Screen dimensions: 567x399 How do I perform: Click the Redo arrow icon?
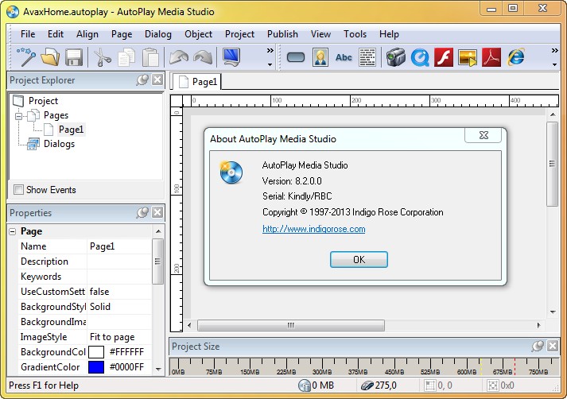[203, 57]
